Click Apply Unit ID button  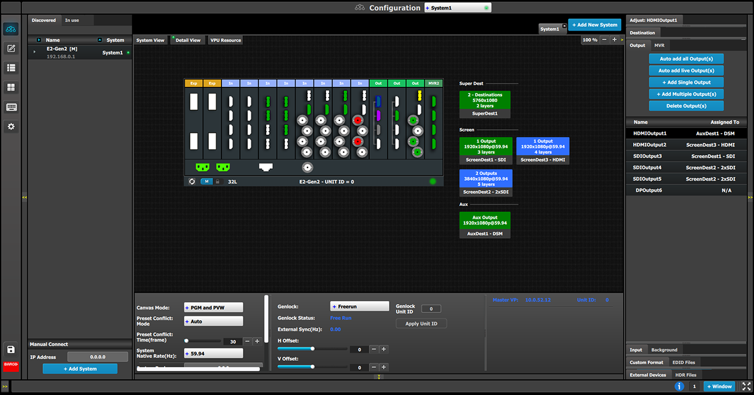click(x=421, y=324)
